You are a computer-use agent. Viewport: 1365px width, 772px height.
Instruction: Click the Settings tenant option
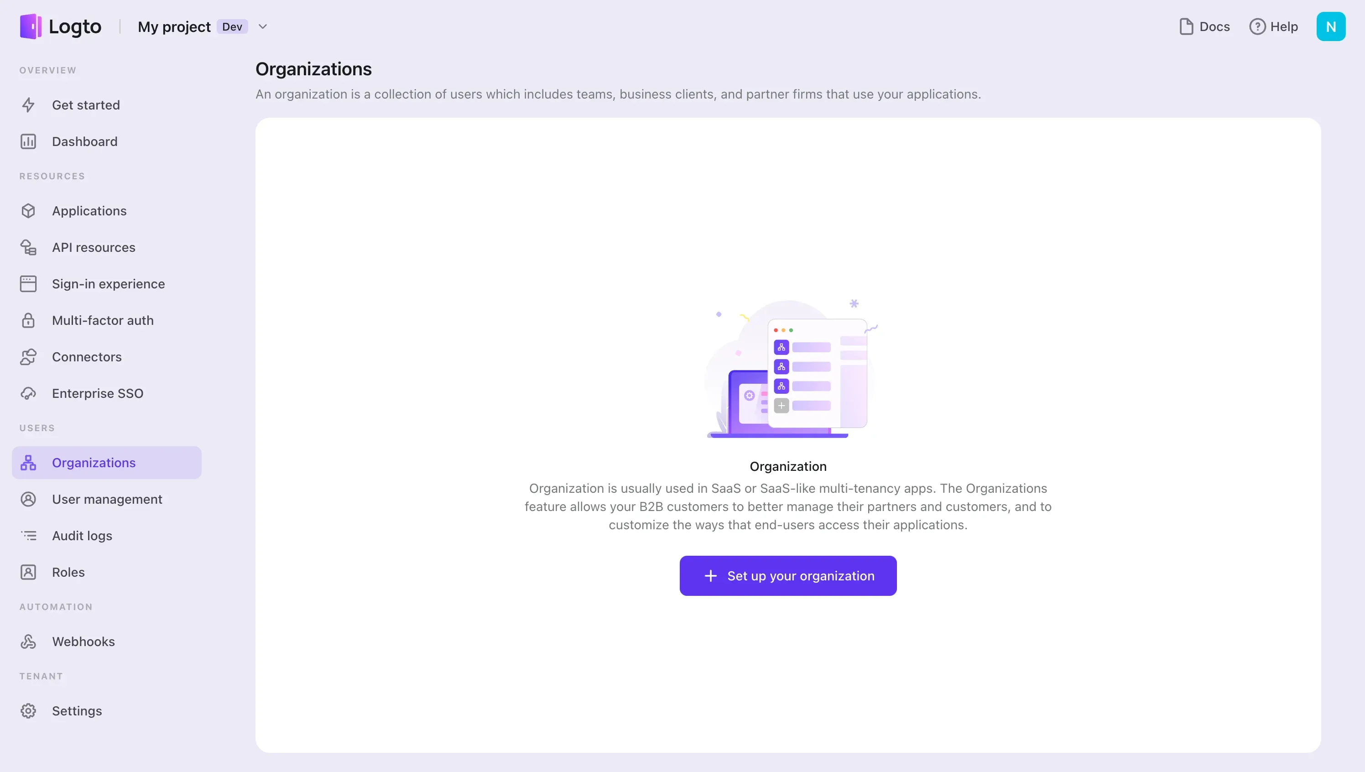click(x=77, y=710)
